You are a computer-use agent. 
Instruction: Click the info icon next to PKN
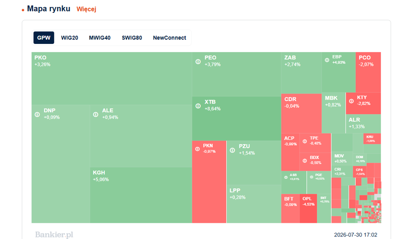[x=197, y=149]
